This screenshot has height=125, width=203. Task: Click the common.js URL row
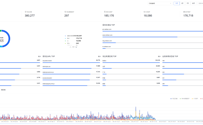click(x=71, y=73)
